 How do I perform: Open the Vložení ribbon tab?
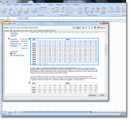pos(16,5)
